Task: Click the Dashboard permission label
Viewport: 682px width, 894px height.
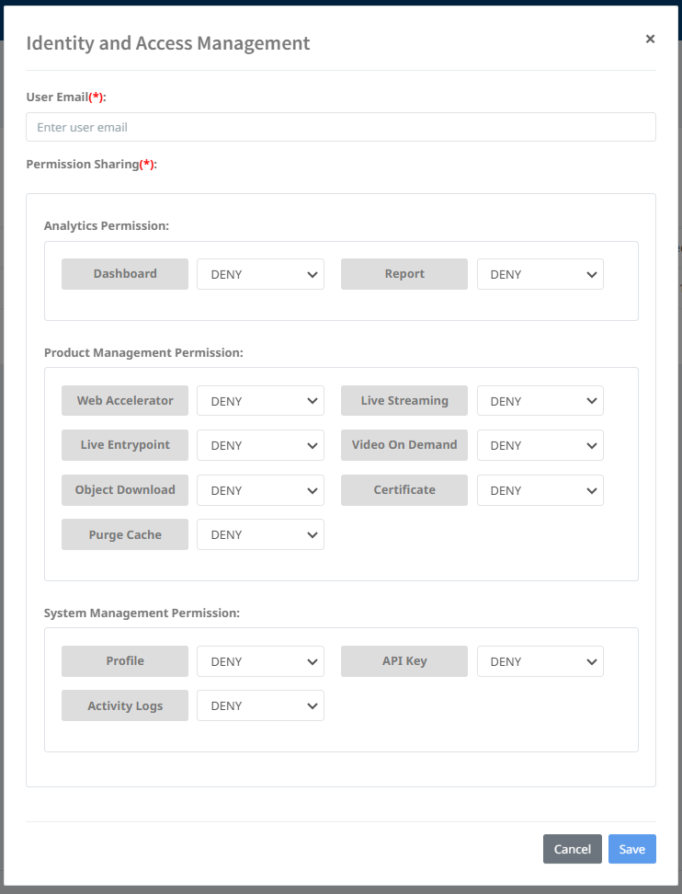Action: tap(125, 274)
